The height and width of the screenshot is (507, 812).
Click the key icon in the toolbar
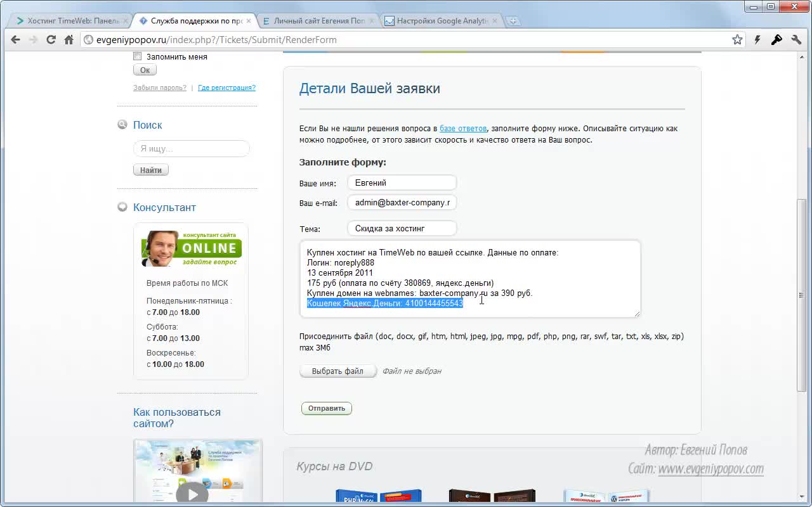[x=776, y=40]
